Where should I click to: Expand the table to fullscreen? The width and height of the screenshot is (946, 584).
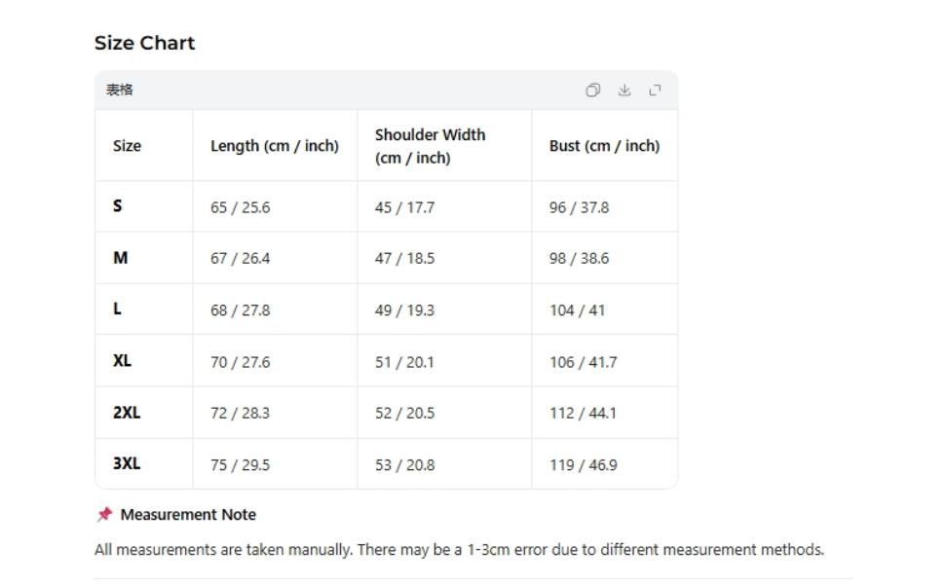pyautogui.click(x=656, y=91)
